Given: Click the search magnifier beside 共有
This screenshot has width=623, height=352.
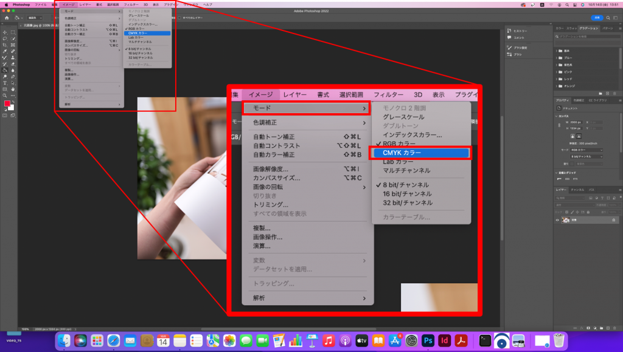Looking at the screenshot, I should [608, 18].
